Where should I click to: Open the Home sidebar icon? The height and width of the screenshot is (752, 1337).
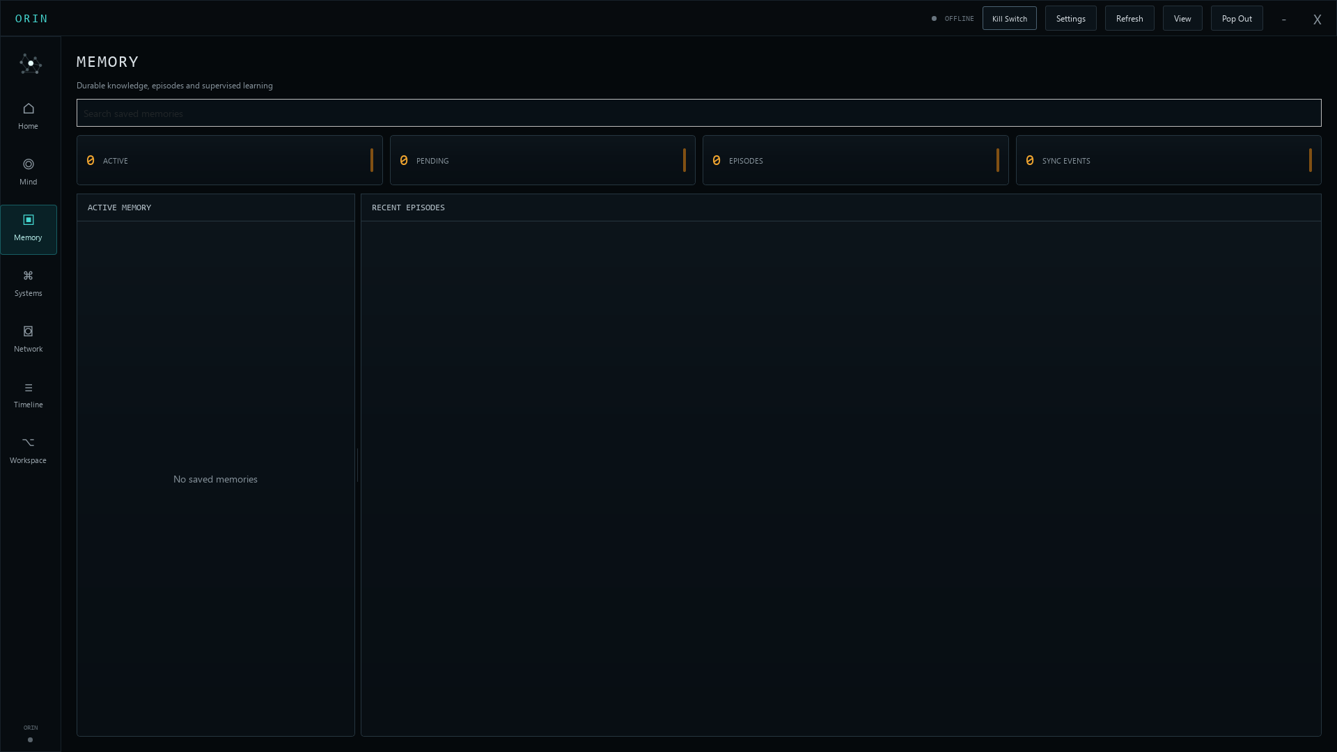[x=29, y=109]
